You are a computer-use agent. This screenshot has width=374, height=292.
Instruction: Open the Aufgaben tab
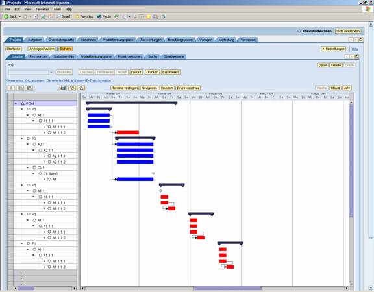point(35,40)
